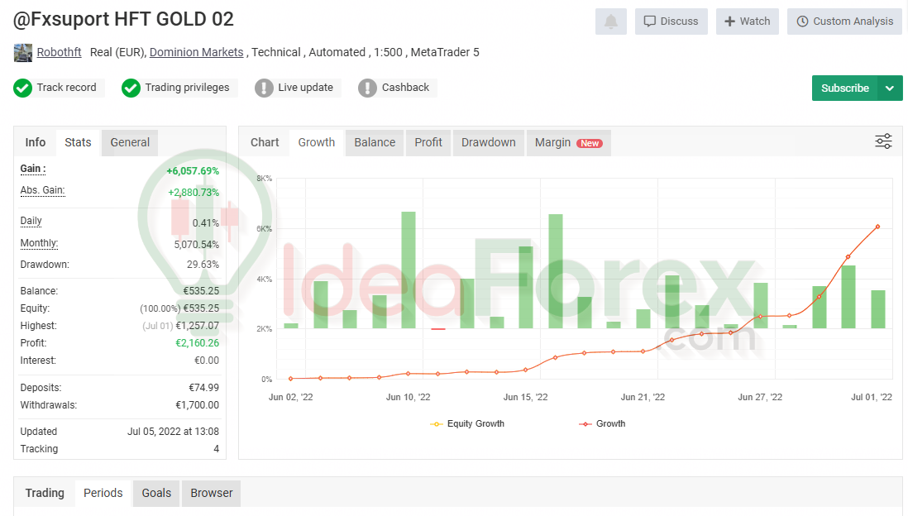Click the Daily label

pyautogui.click(x=31, y=221)
